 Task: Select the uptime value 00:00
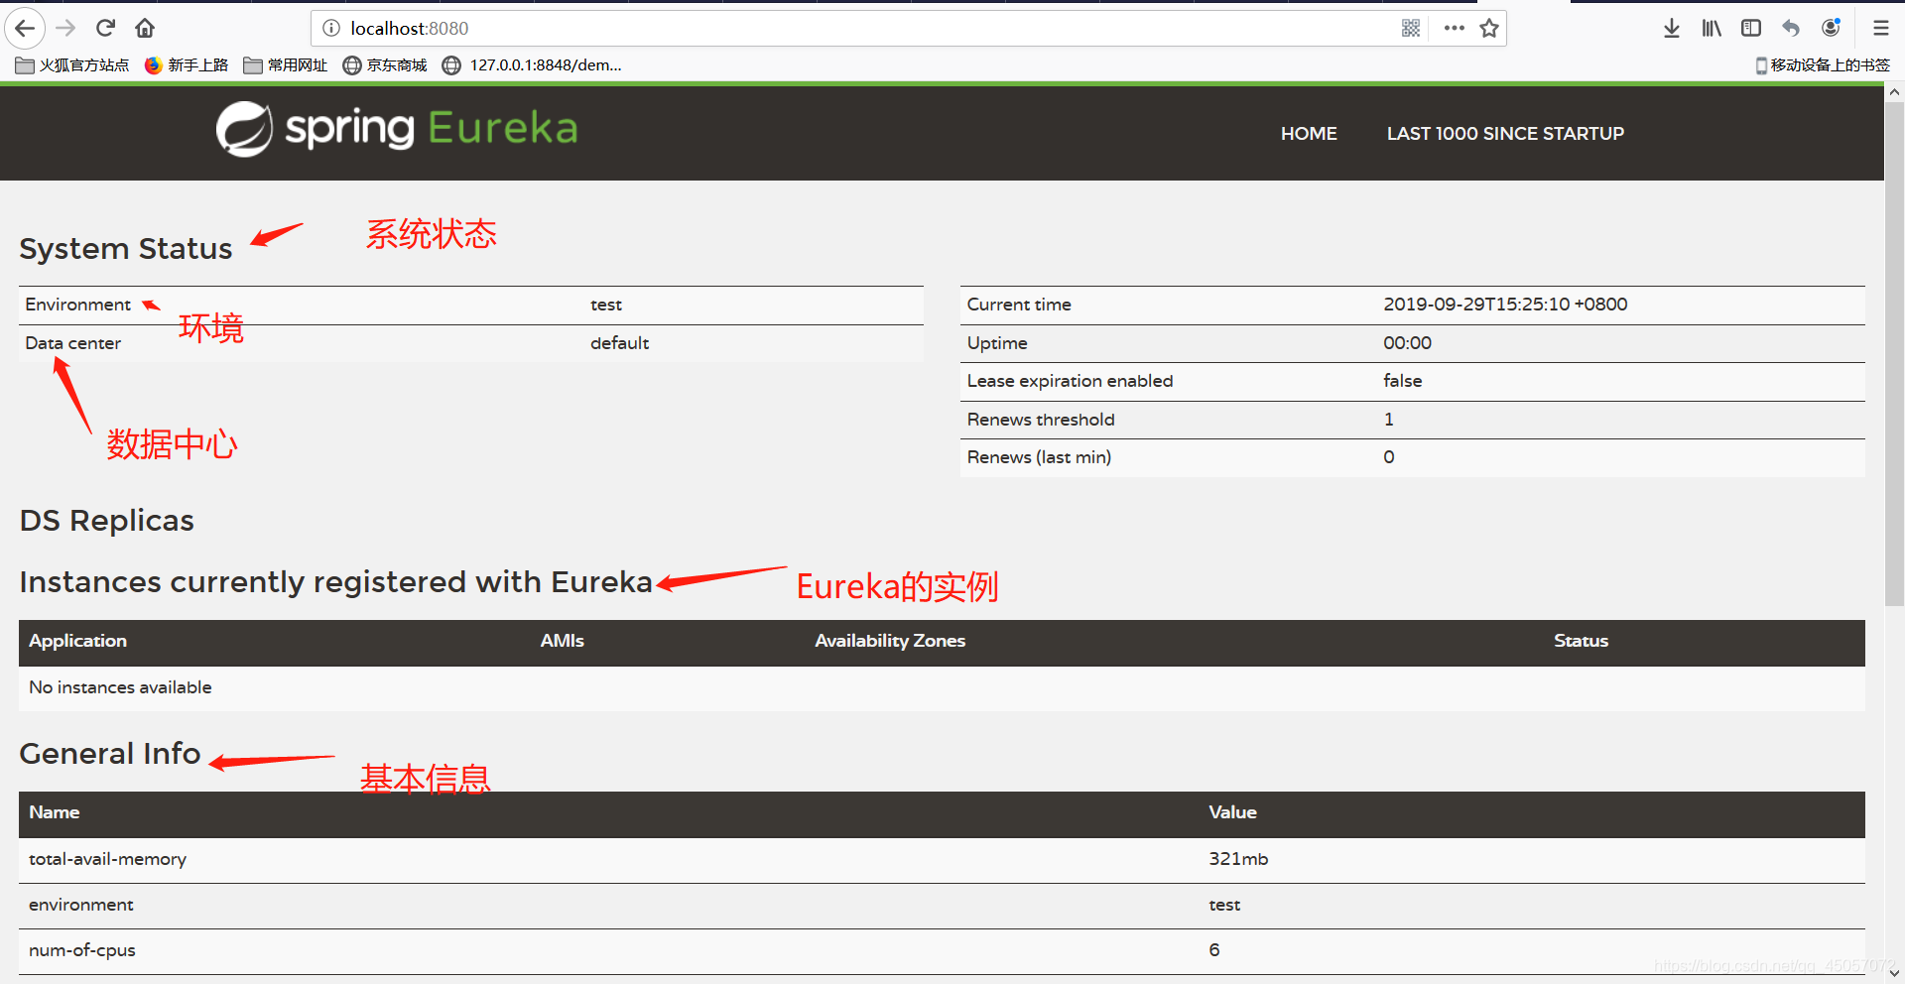(1407, 343)
